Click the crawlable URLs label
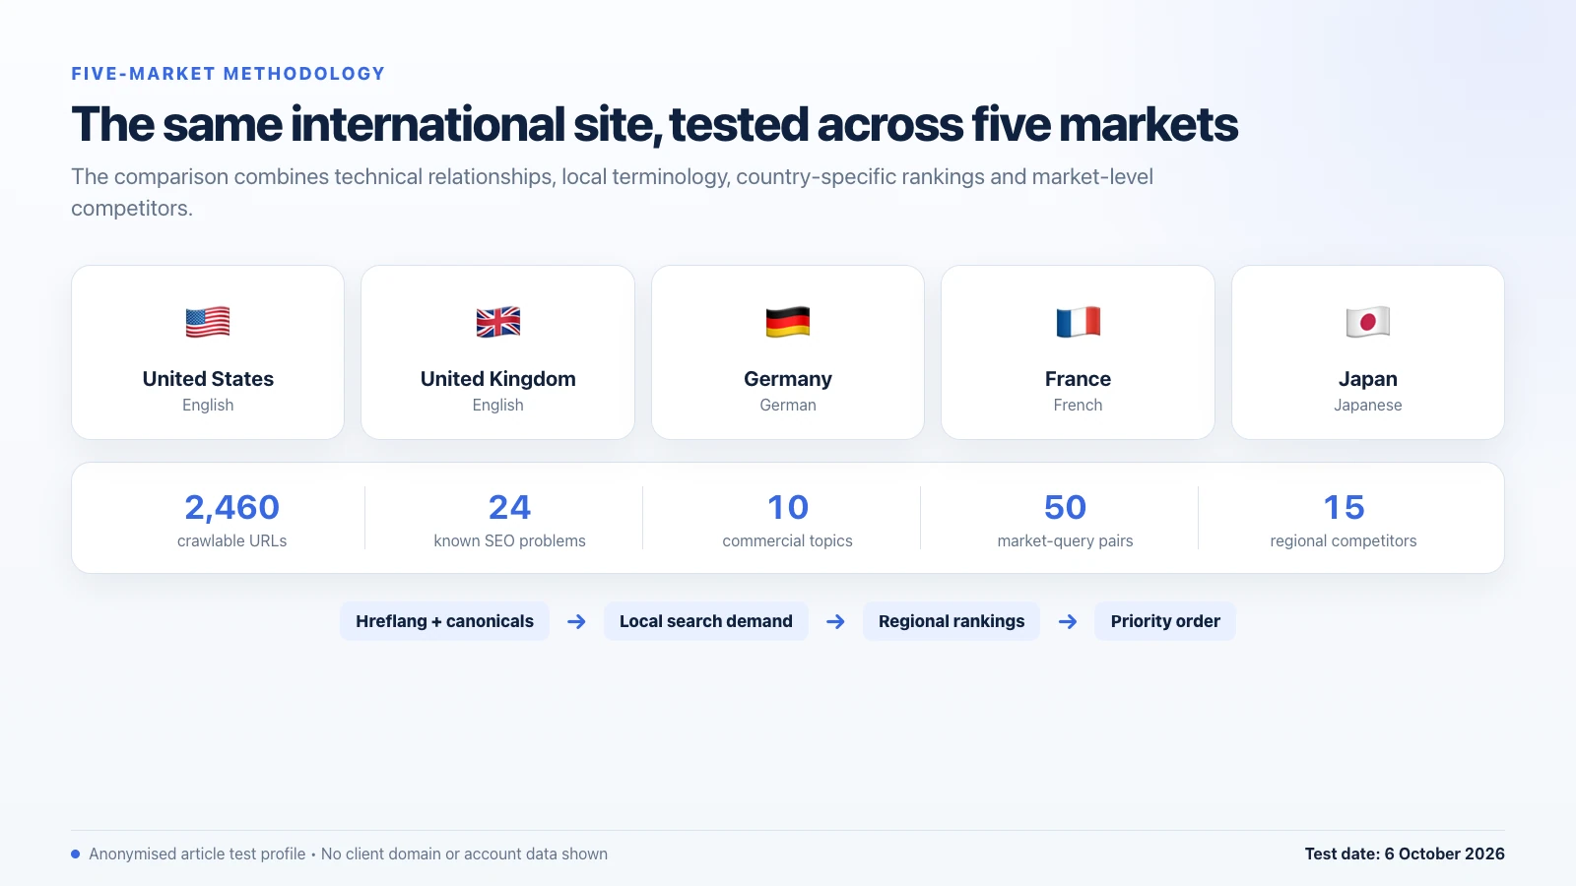The height and width of the screenshot is (886, 1576). pos(232,540)
